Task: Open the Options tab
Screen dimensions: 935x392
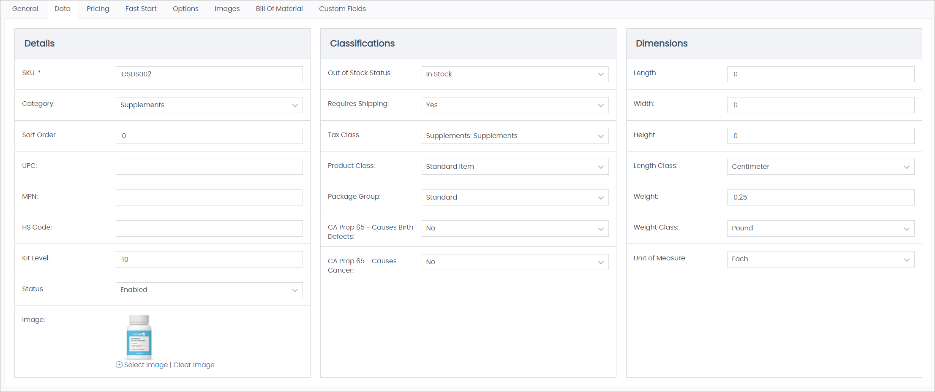Action: [x=185, y=9]
